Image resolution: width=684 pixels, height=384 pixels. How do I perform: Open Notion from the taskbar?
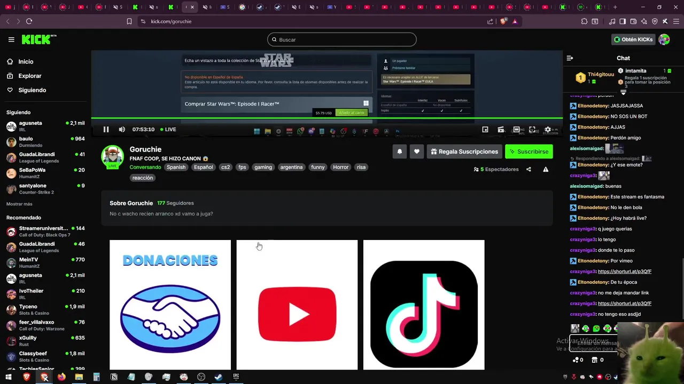click(x=114, y=377)
